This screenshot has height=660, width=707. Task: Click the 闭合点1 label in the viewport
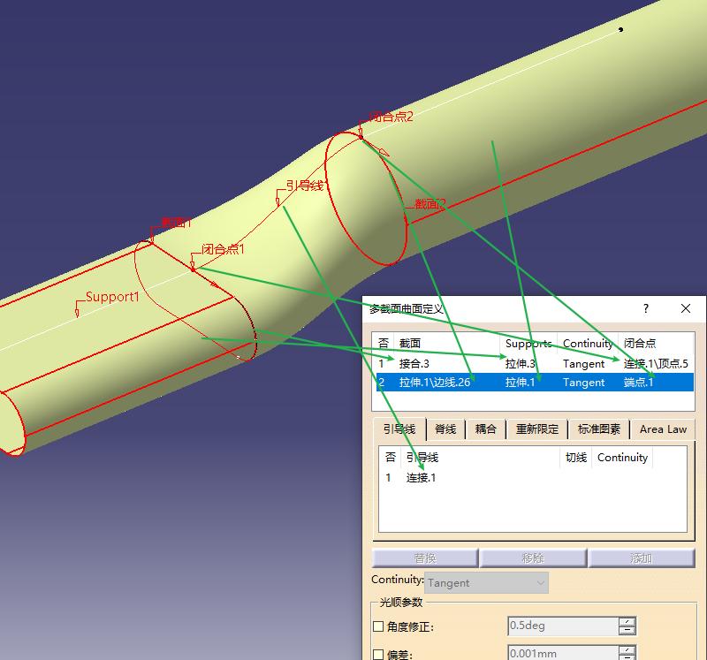tap(222, 250)
